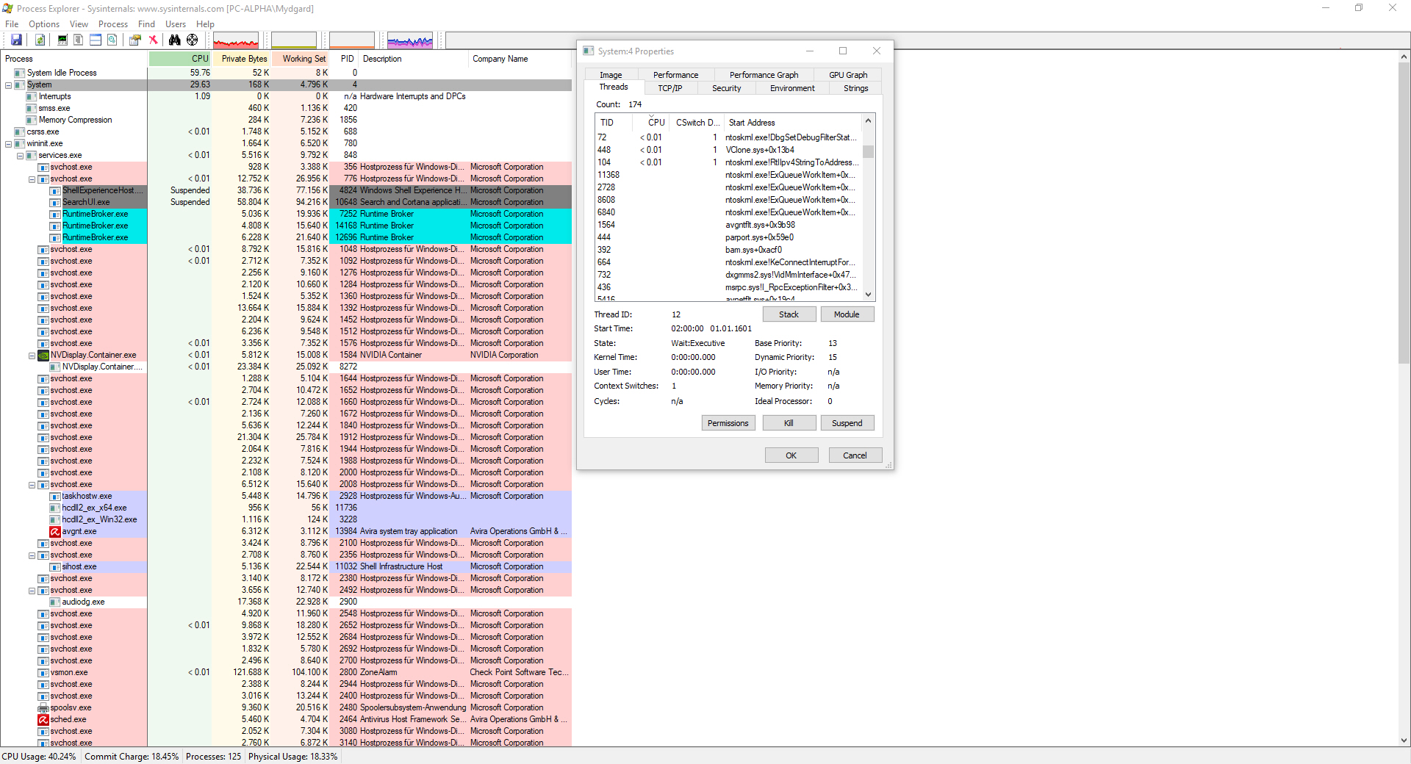This screenshot has height=764, width=1411.
Task: Sort processes by the Working Set column
Action: coord(301,59)
